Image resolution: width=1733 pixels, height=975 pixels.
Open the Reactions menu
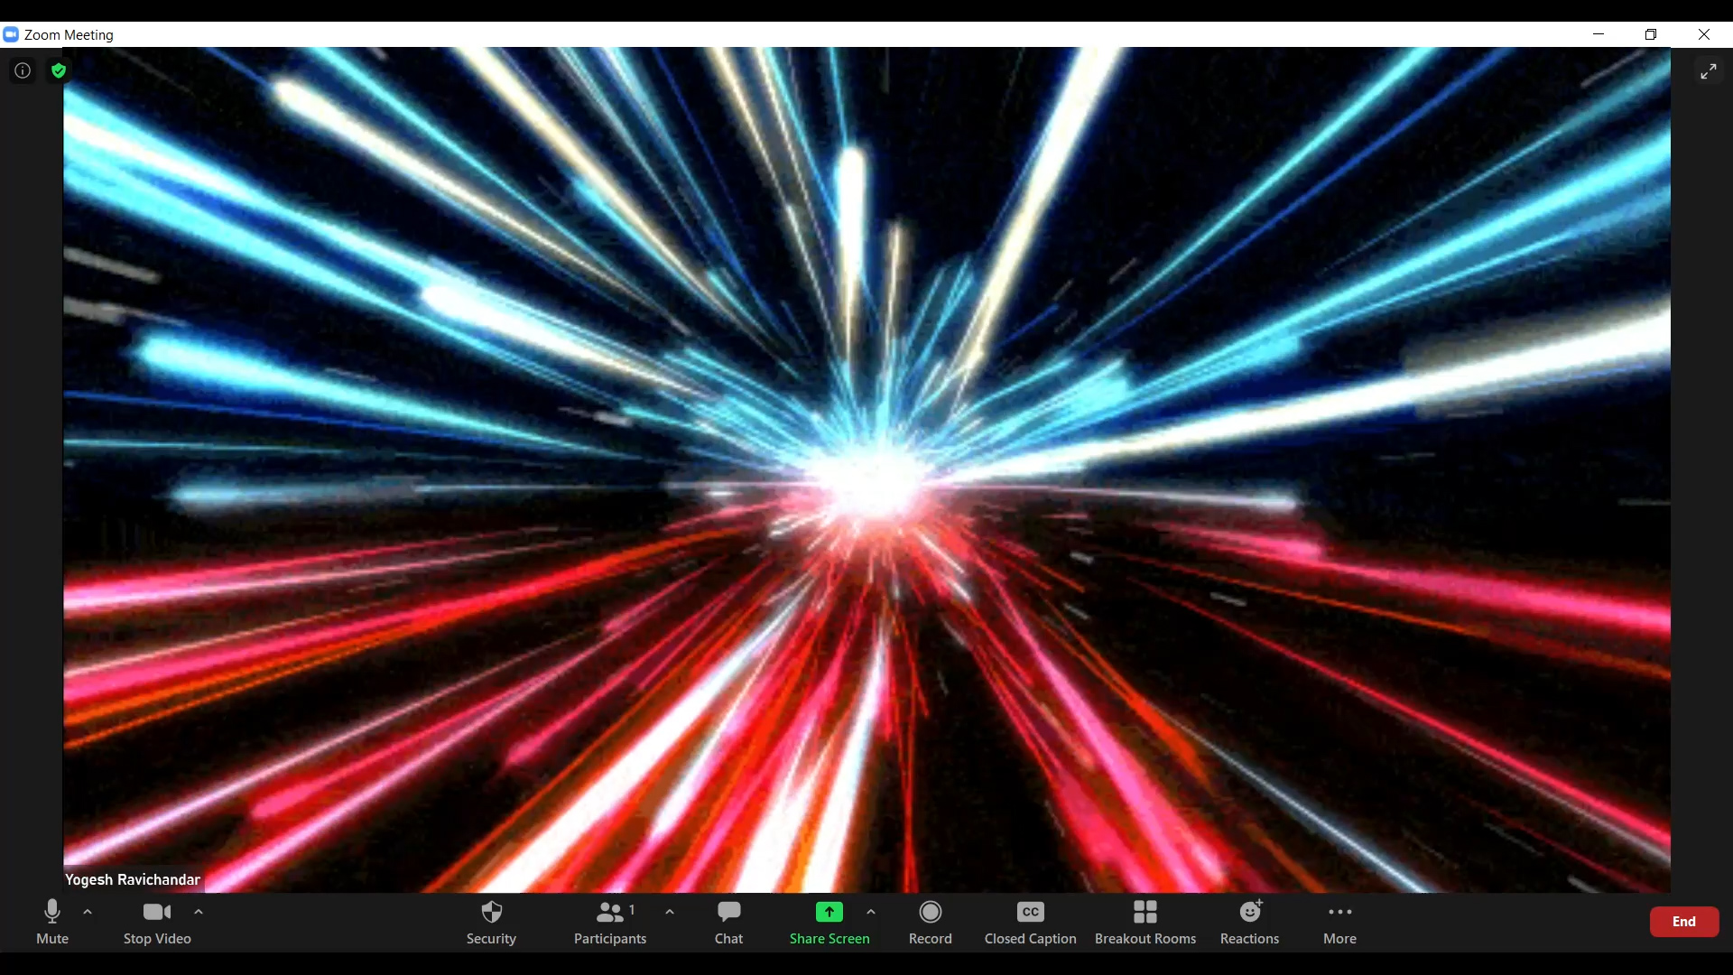click(x=1249, y=922)
